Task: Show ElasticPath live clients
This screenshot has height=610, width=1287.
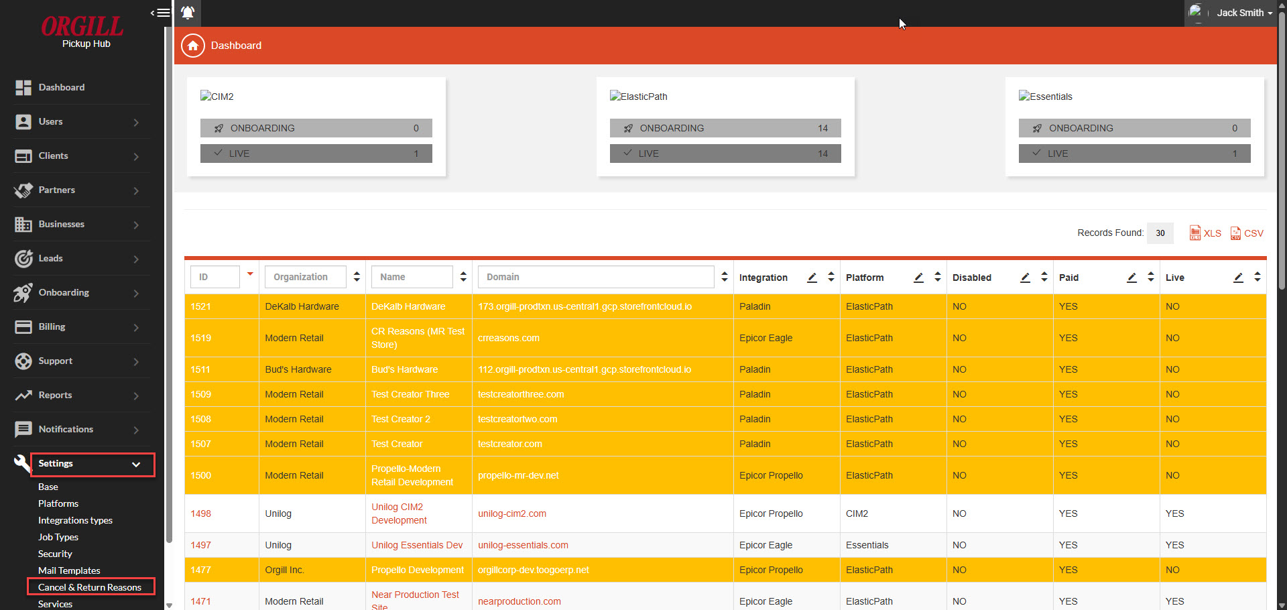Action: click(x=725, y=154)
